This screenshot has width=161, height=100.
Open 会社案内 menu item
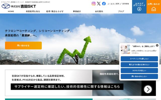coord(99,11)
